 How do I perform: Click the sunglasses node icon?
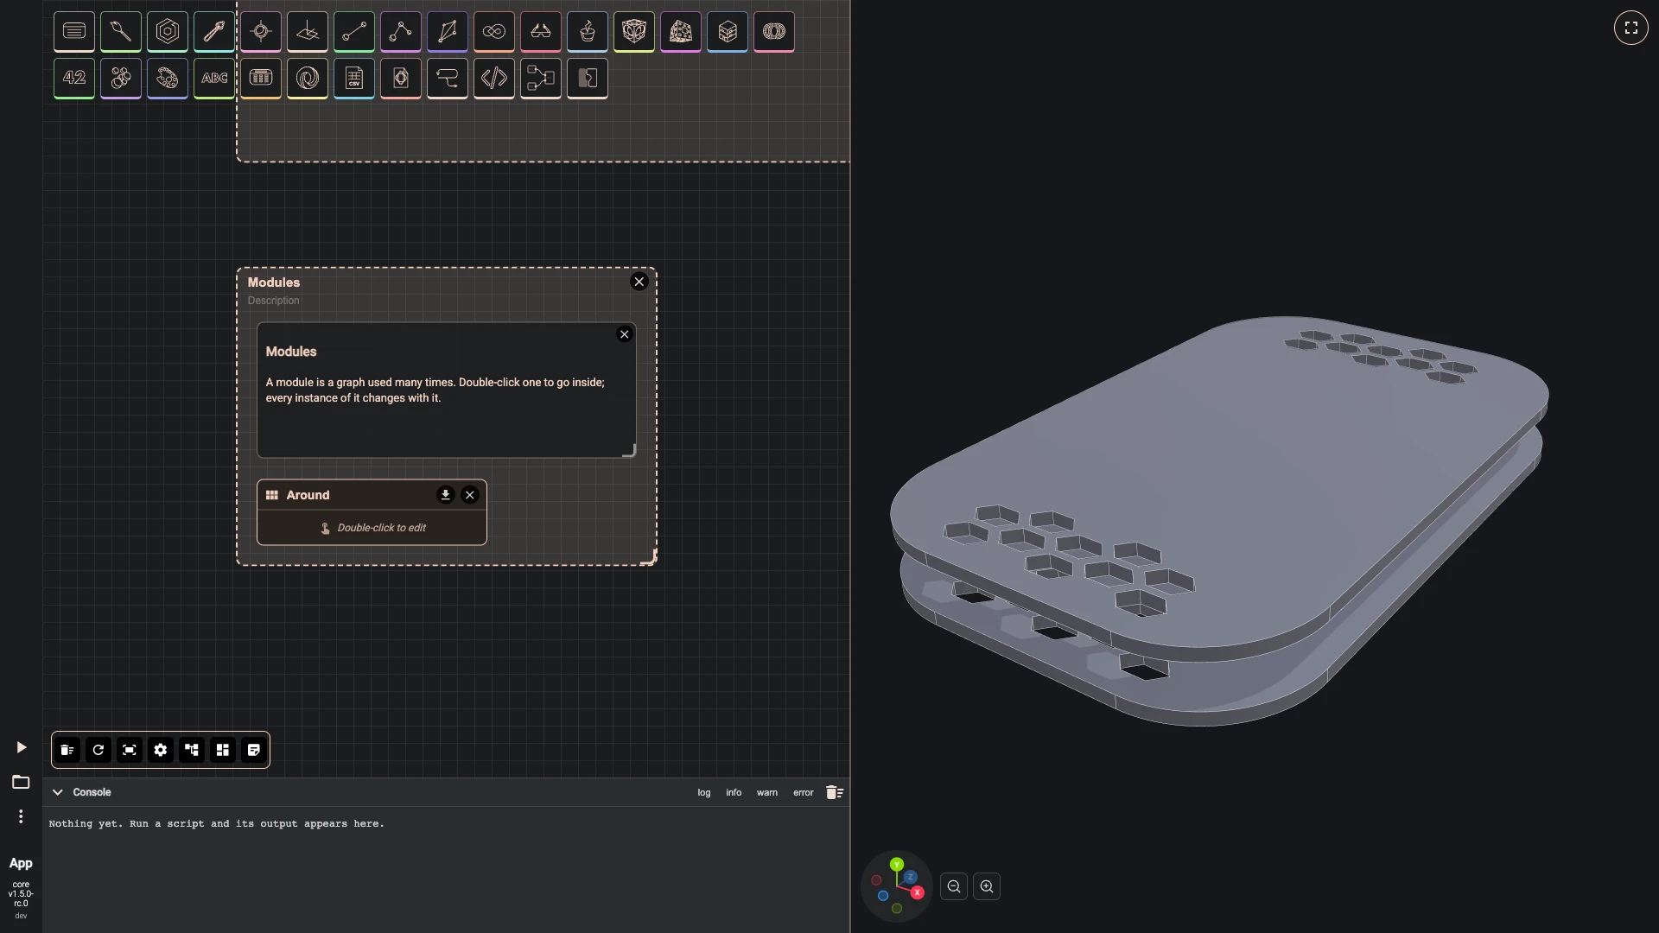click(541, 31)
